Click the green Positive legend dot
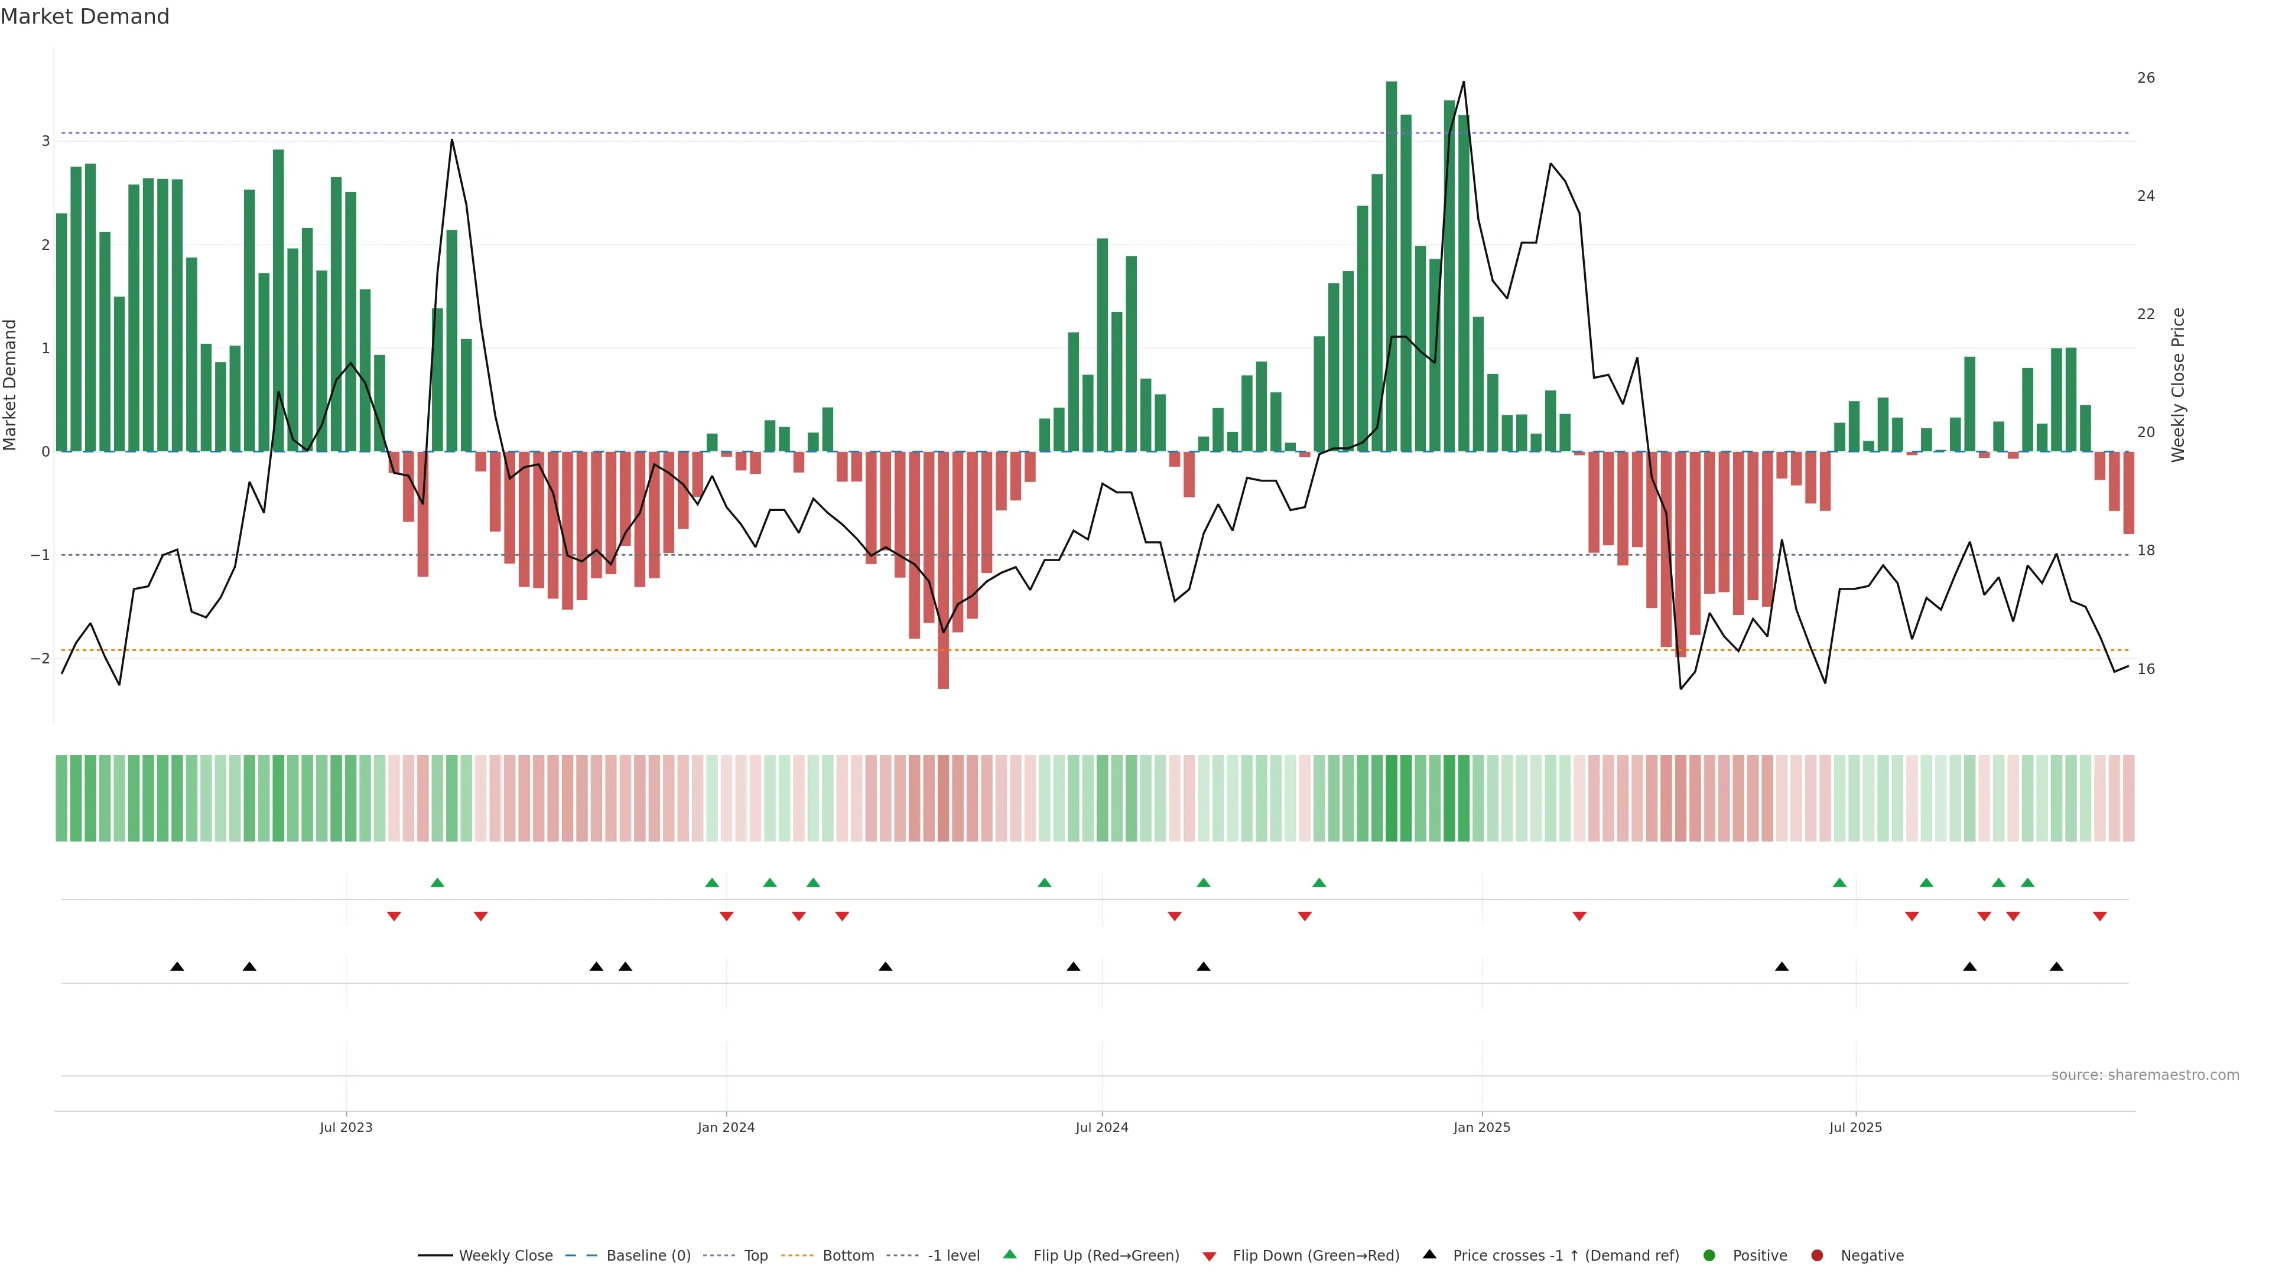Screen dimensions: 2269x1276 (1709, 1256)
